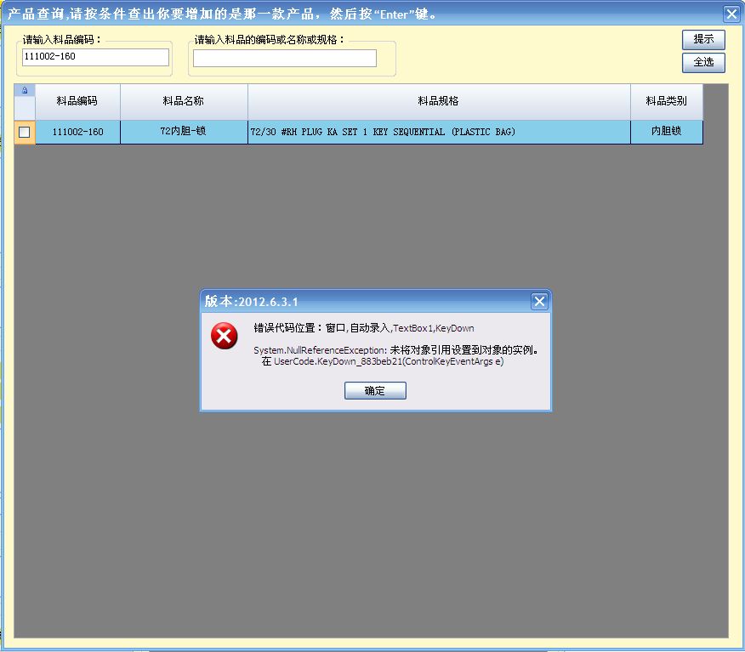Viewport: 745px width, 652px height.
Task: Sort by 料品类别 column header
Action: pyautogui.click(x=667, y=101)
